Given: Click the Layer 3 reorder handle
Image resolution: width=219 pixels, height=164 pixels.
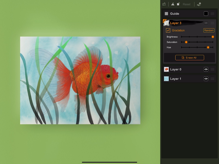Looking at the screenshot, I should tap(213, 23).
